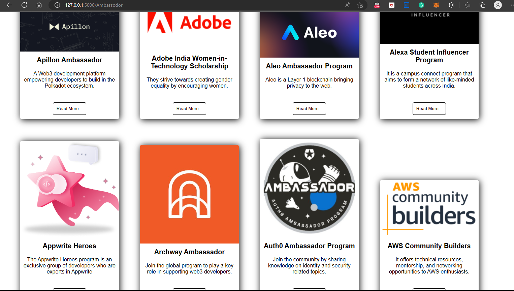The height and width of the screenshot is (291, 514).
Task: Click the address bar URL field
Action: (x=202, y=5)
